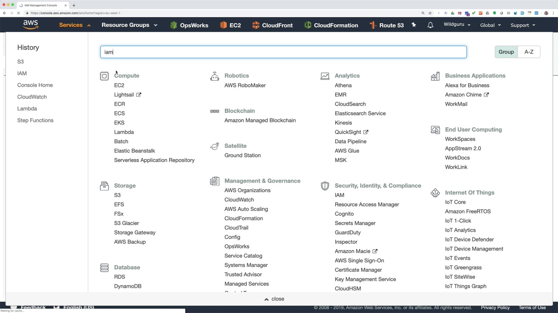The width and height of the screenshot is (558, 313).
Task: Open the notifications bell icon
Action: (x=430, y=25)
